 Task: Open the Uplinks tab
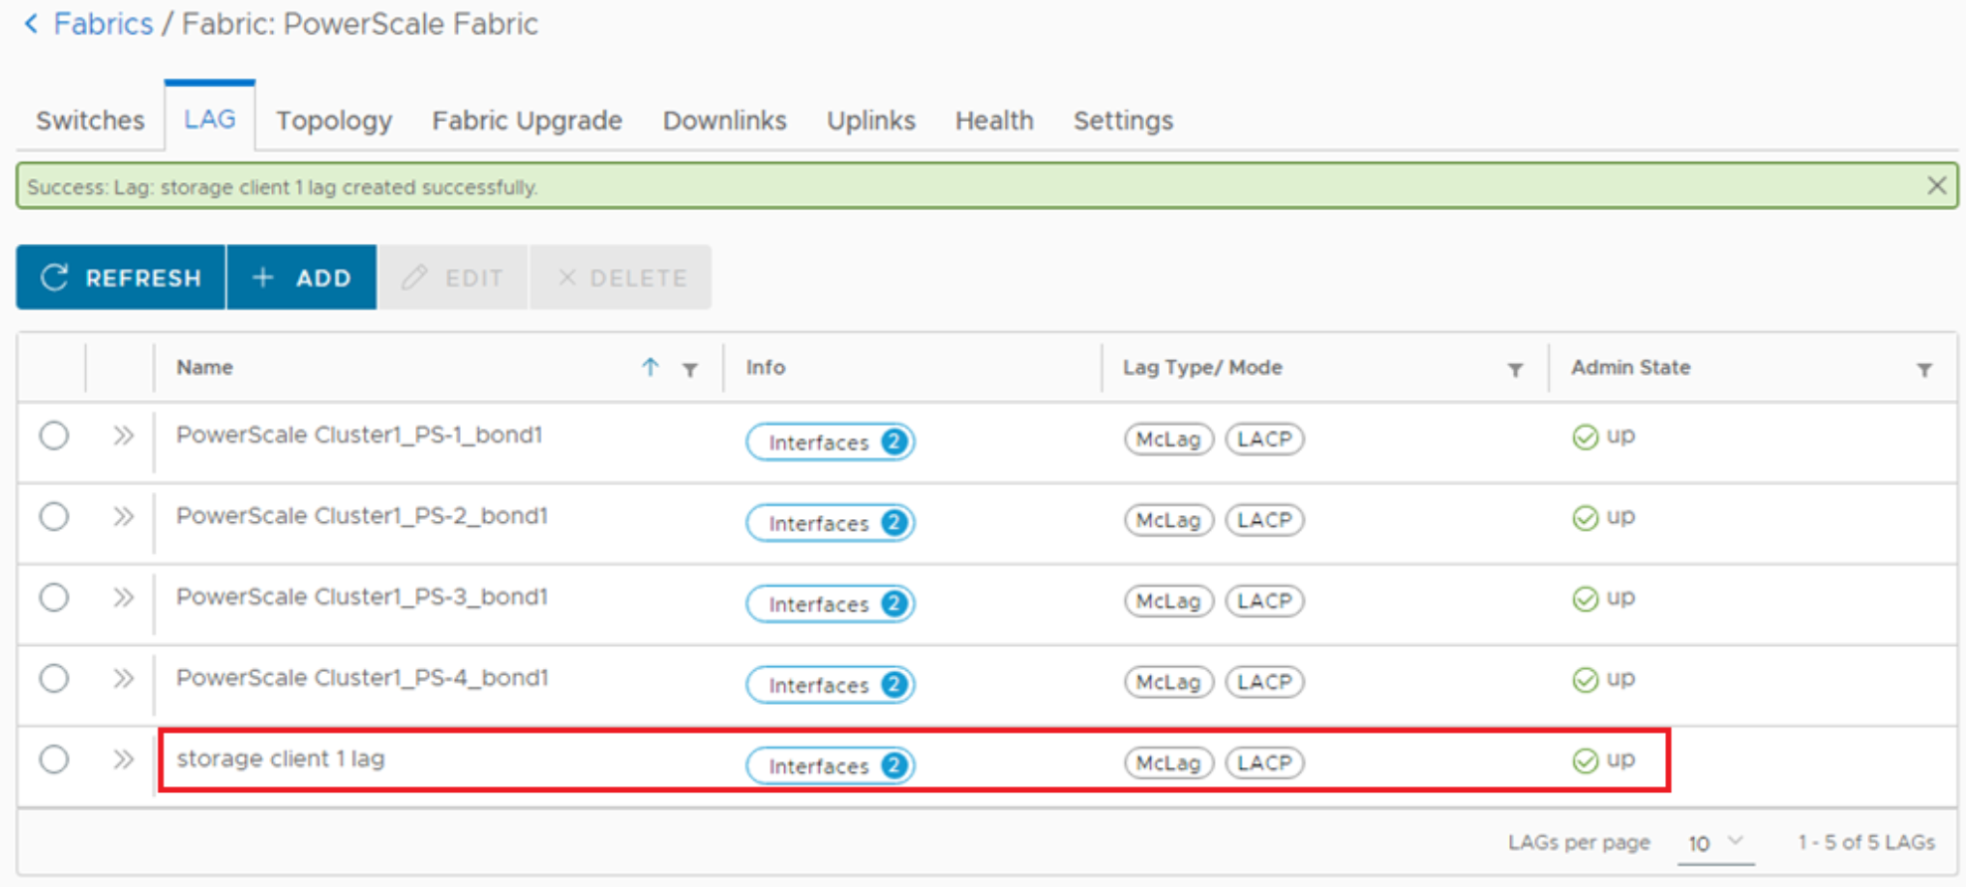870,120
